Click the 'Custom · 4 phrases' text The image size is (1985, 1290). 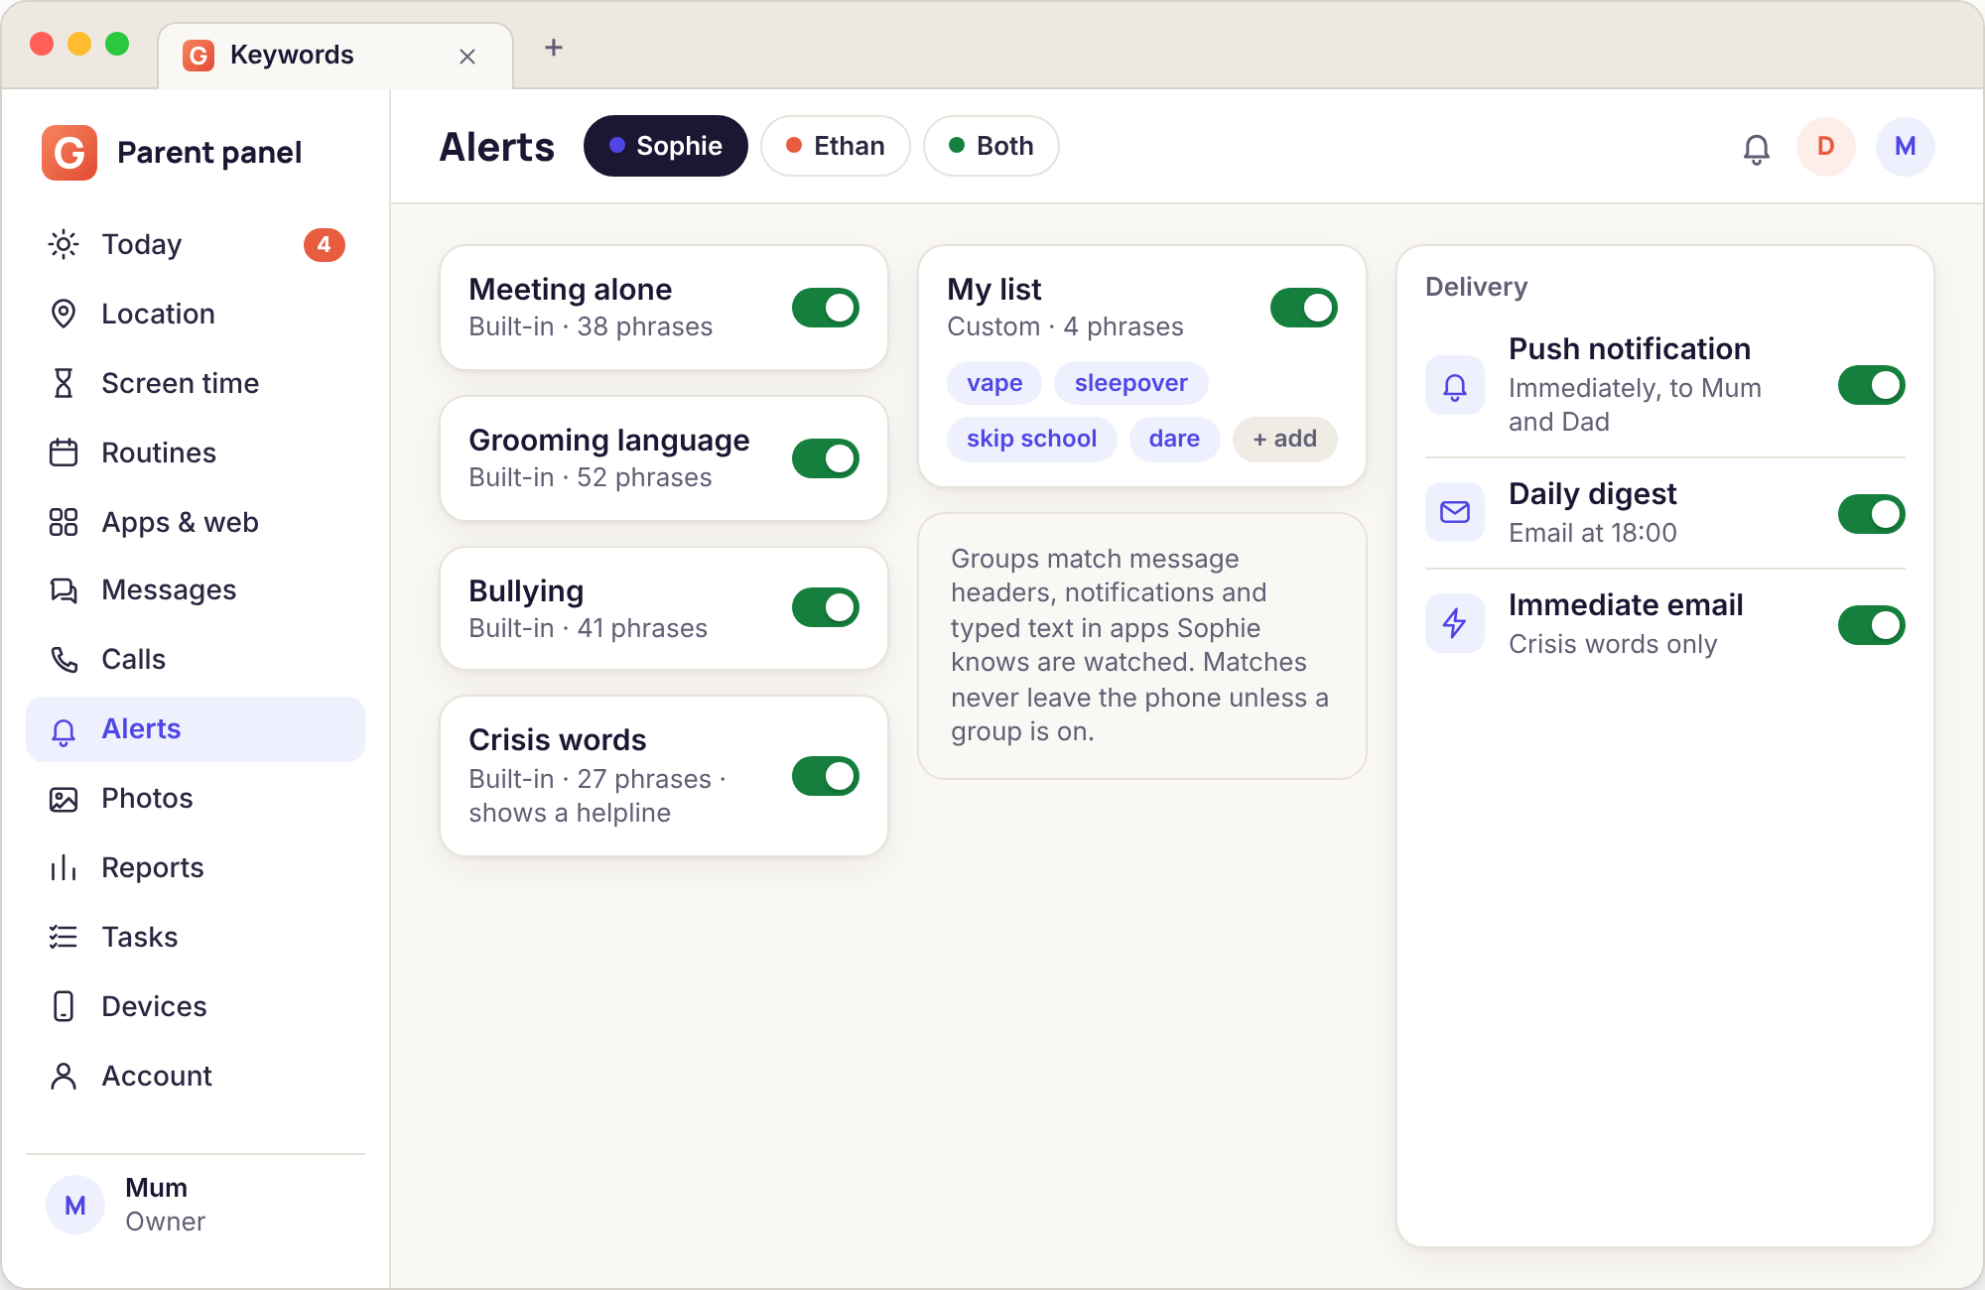pyautogui.click(x=1065, y=326)
